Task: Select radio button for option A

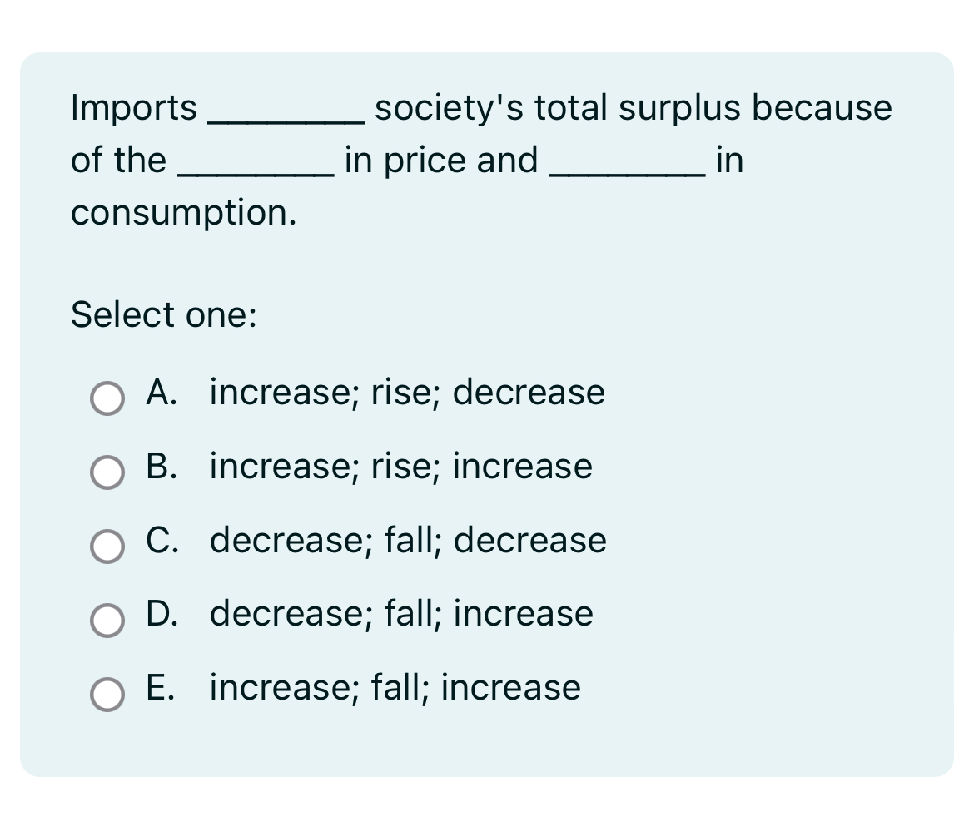Action: pos(107,398)
